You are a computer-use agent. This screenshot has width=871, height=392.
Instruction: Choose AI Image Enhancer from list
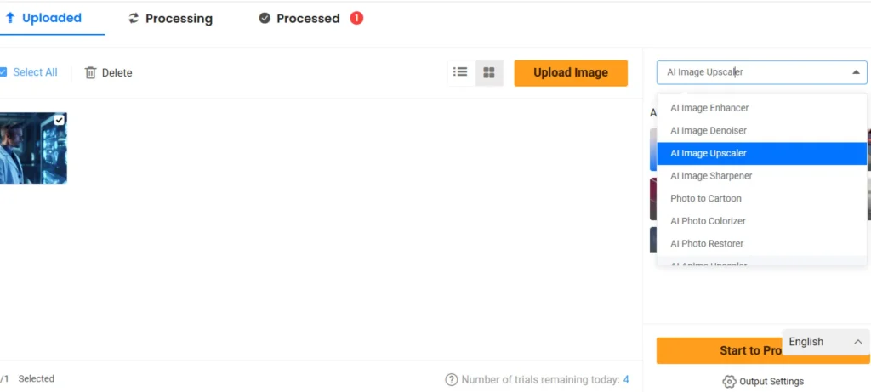coord(709,108)
